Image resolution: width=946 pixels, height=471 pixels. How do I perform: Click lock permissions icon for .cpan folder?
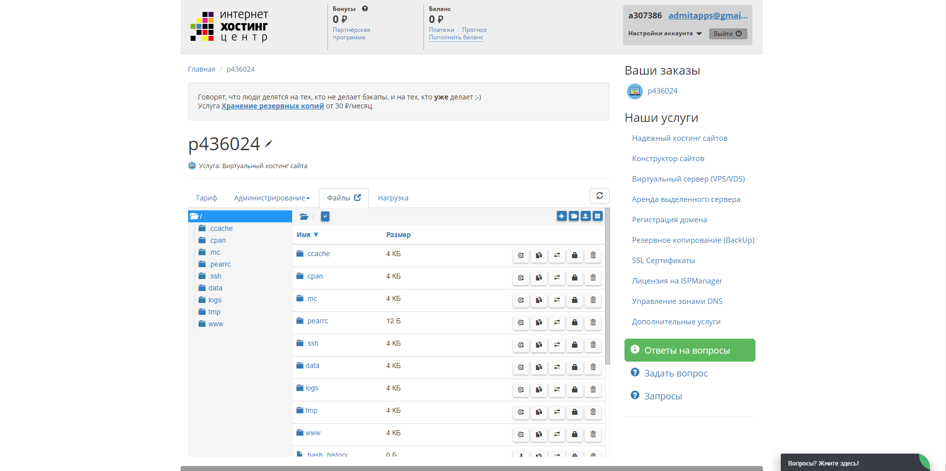coord(575,278)
